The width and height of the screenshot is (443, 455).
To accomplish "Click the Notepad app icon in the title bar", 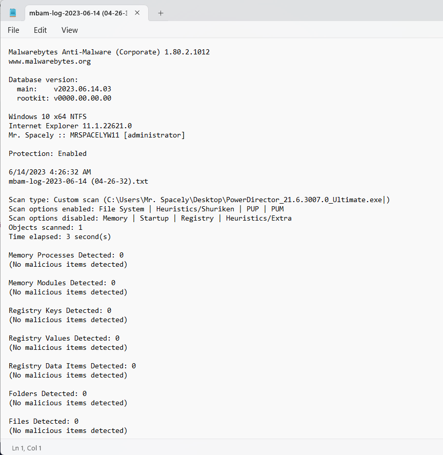I will [13, 13].
